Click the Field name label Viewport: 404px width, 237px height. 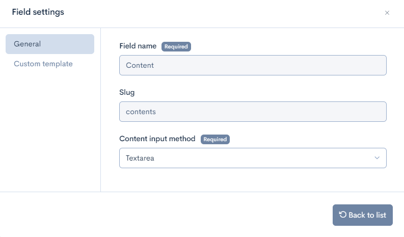click(x=138, y=46)
